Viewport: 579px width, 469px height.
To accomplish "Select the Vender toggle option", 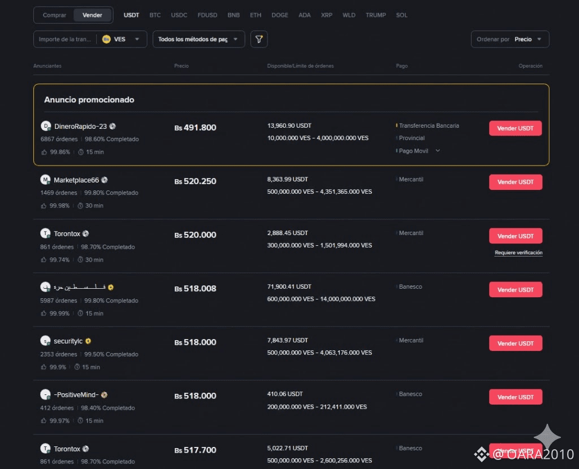I will pyautogui.click(x=92, y=15).
